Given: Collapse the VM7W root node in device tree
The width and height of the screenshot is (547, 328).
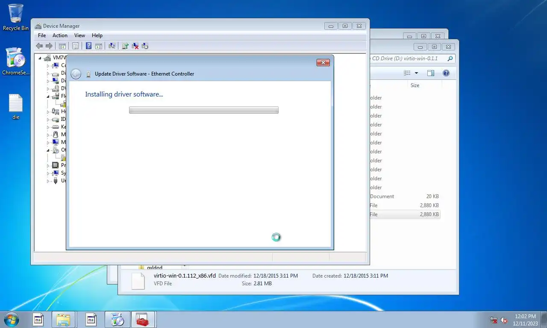Looking at the screenshot, I should point(40,58).
